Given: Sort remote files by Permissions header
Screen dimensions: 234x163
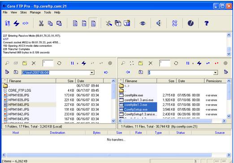Looking at the screenshot, I should [x=215, y=81].
